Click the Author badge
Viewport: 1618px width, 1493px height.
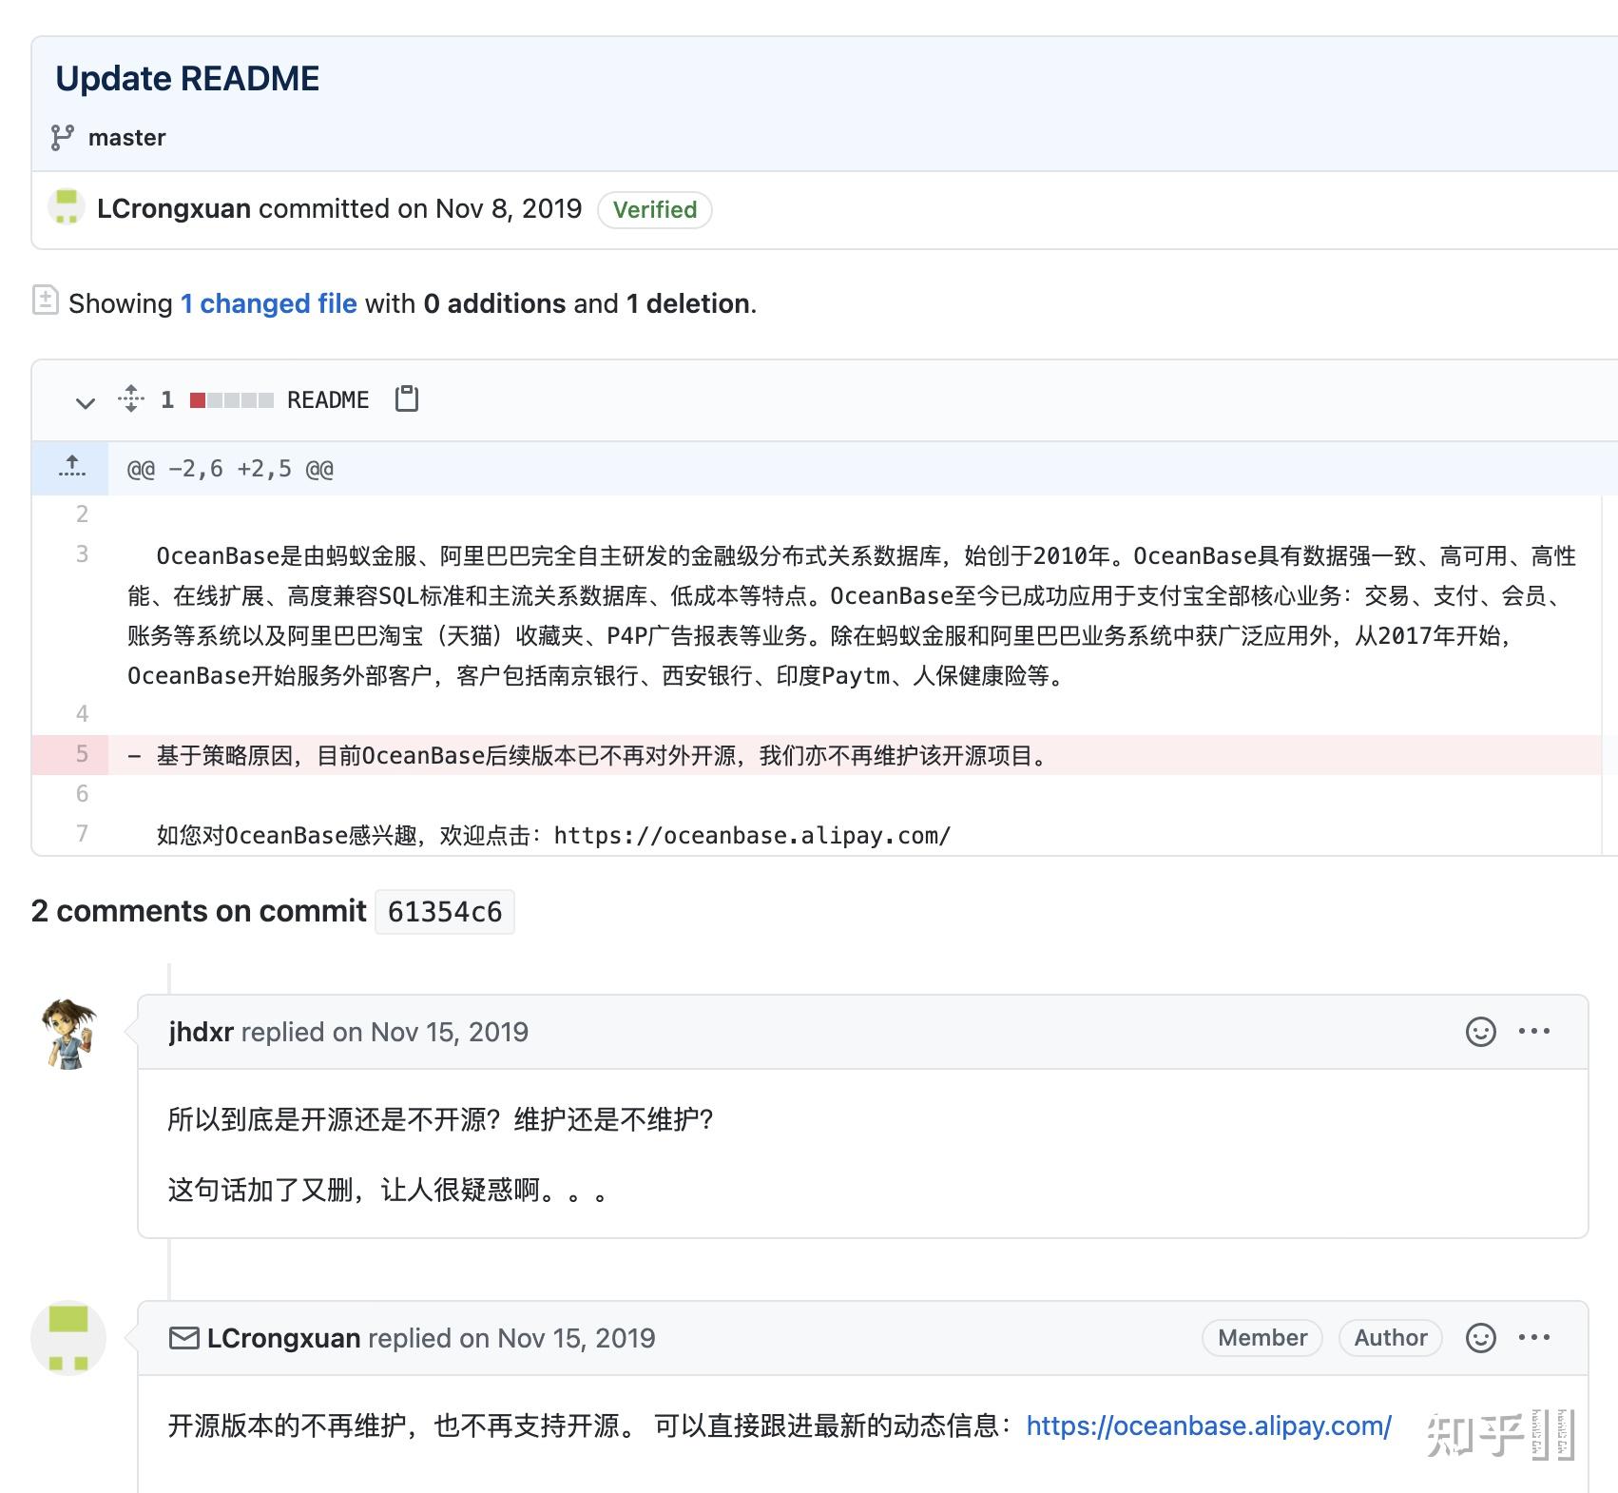(1391, 1338)
